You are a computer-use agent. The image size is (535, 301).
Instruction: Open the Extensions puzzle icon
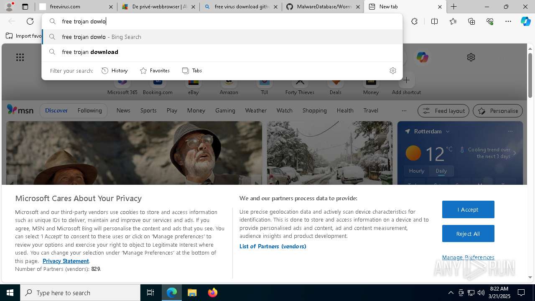pos(414,21)
